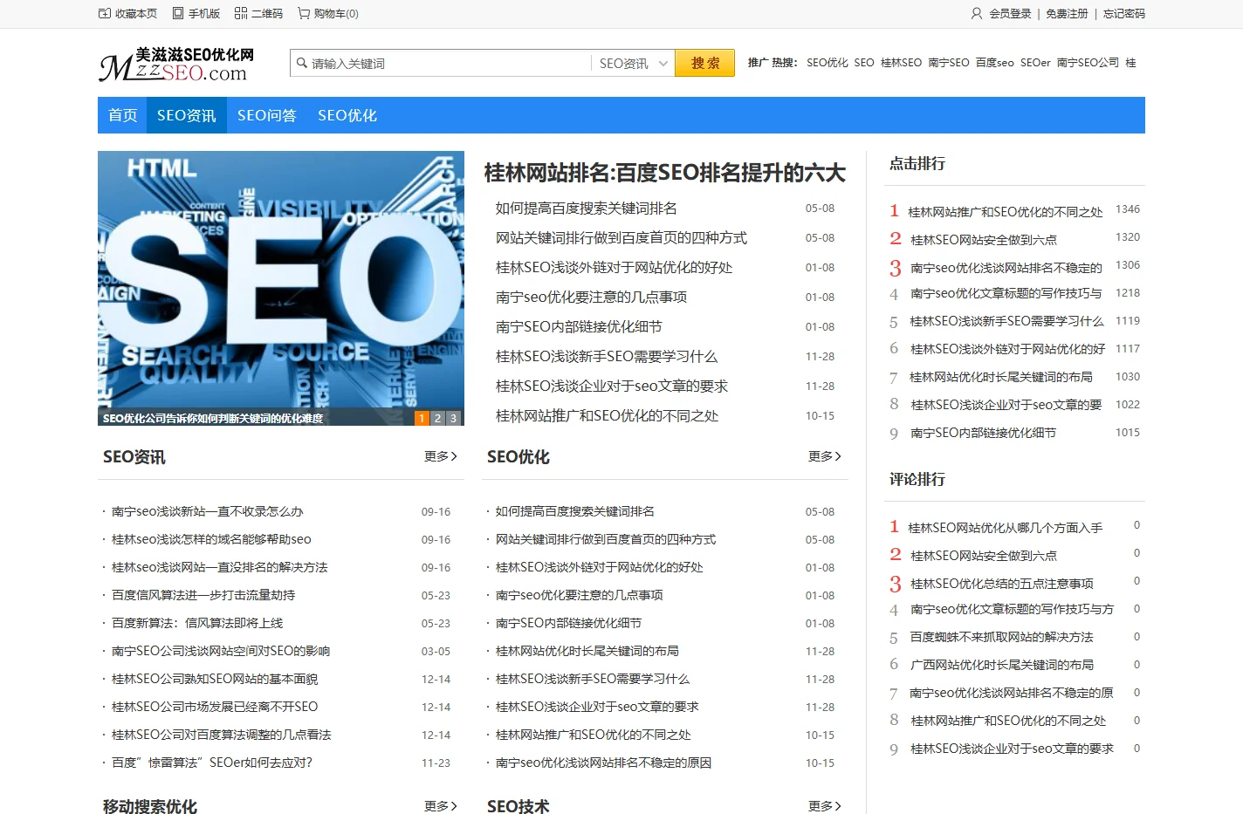1243x814 pixels.
Task: Open the SEO优化 navigation tab
Action: click(347, 115)
